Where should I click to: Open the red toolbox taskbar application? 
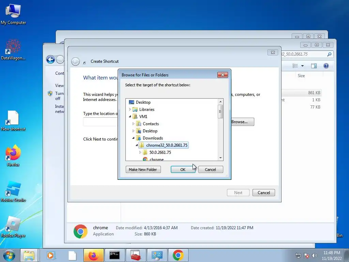coord(136,255)
